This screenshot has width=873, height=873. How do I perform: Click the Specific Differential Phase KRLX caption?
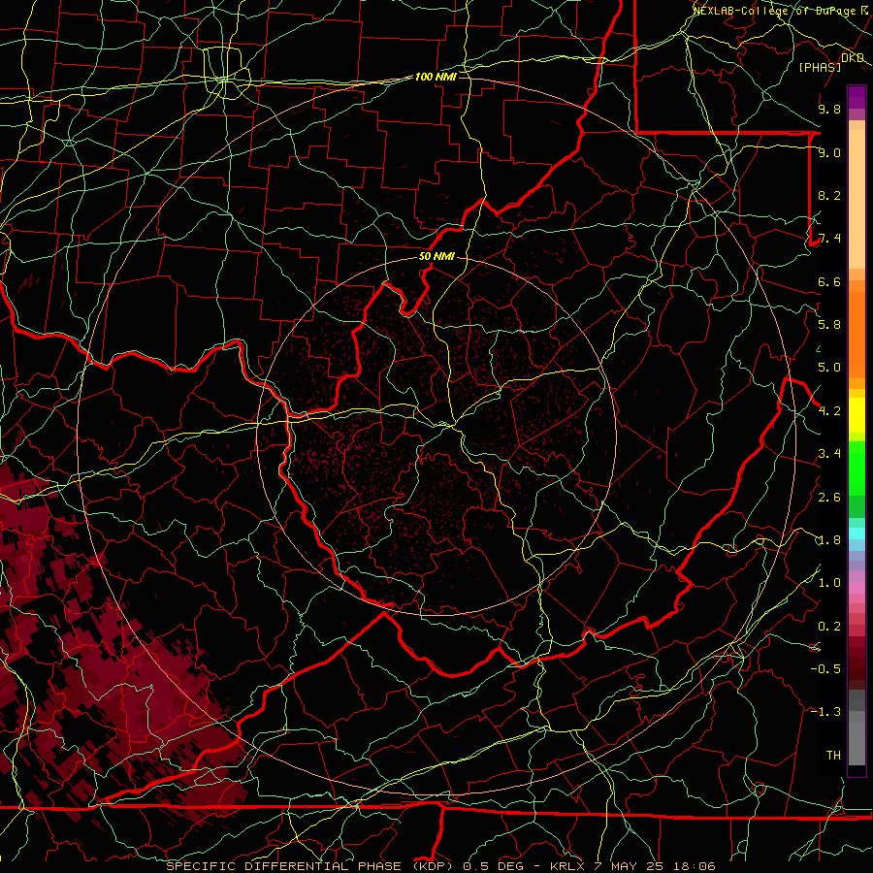tap(440, 866)
